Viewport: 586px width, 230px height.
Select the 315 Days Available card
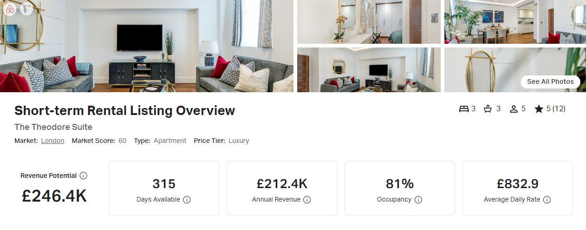(x=164, y=189)
